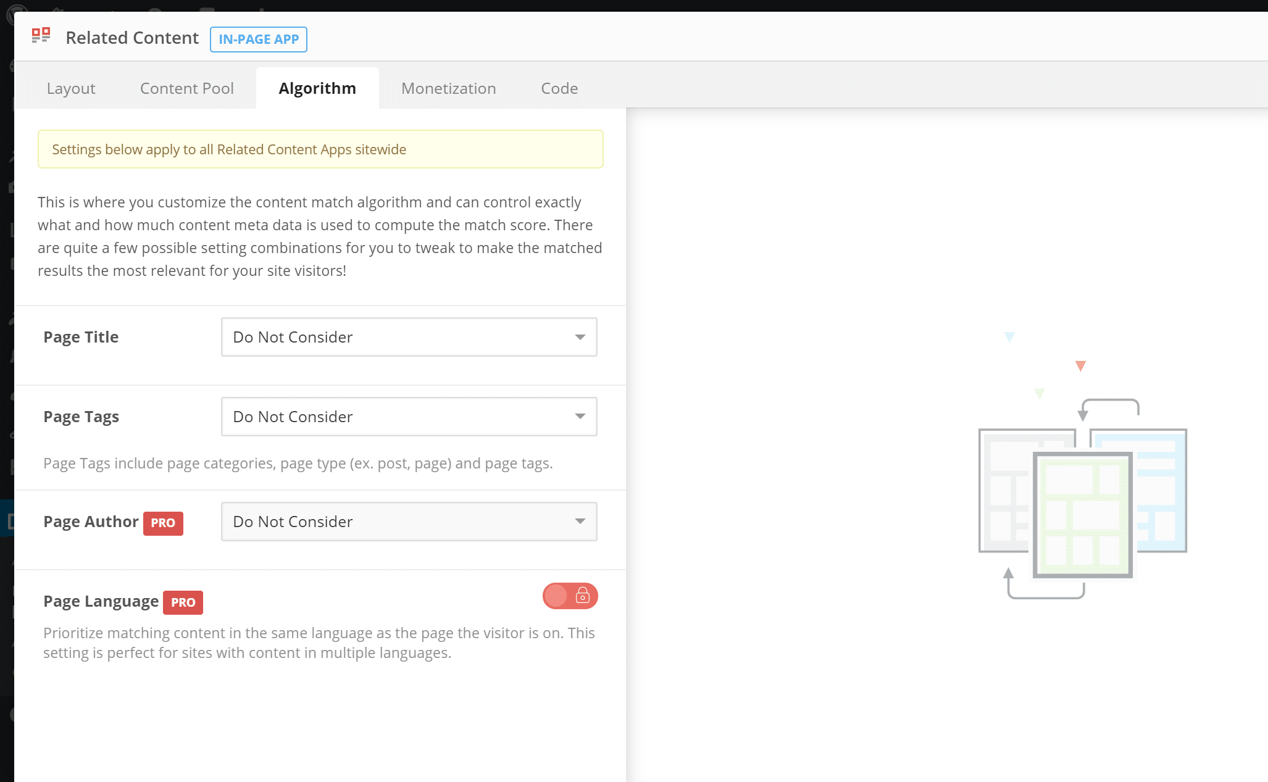Click the PRO badge on Page Author
The width and height of the screenshot is (1268, 782).
pyautogui.click(x=162, y=523)
